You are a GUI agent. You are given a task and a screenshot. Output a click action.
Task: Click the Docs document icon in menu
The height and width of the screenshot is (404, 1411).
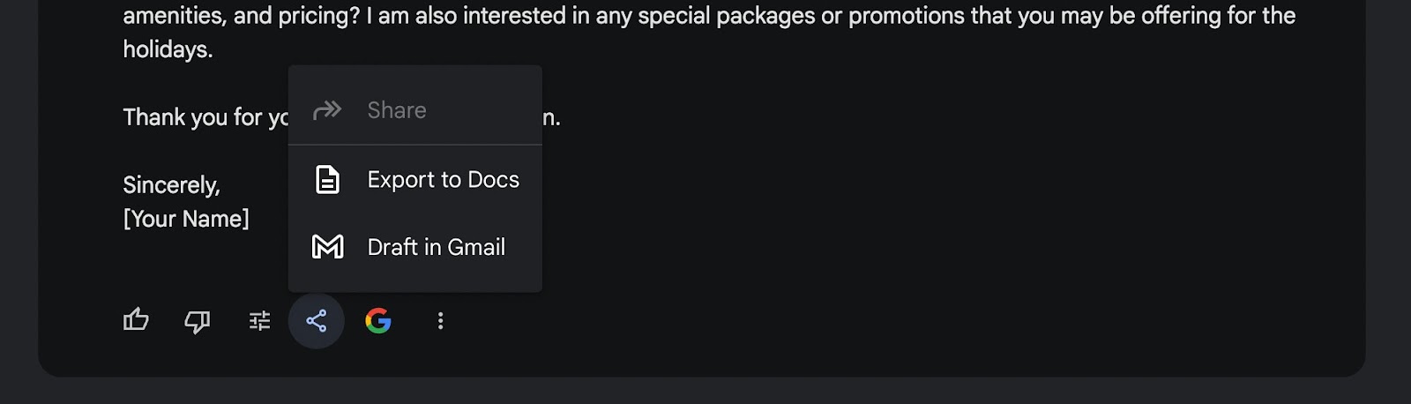coord(328,180)
